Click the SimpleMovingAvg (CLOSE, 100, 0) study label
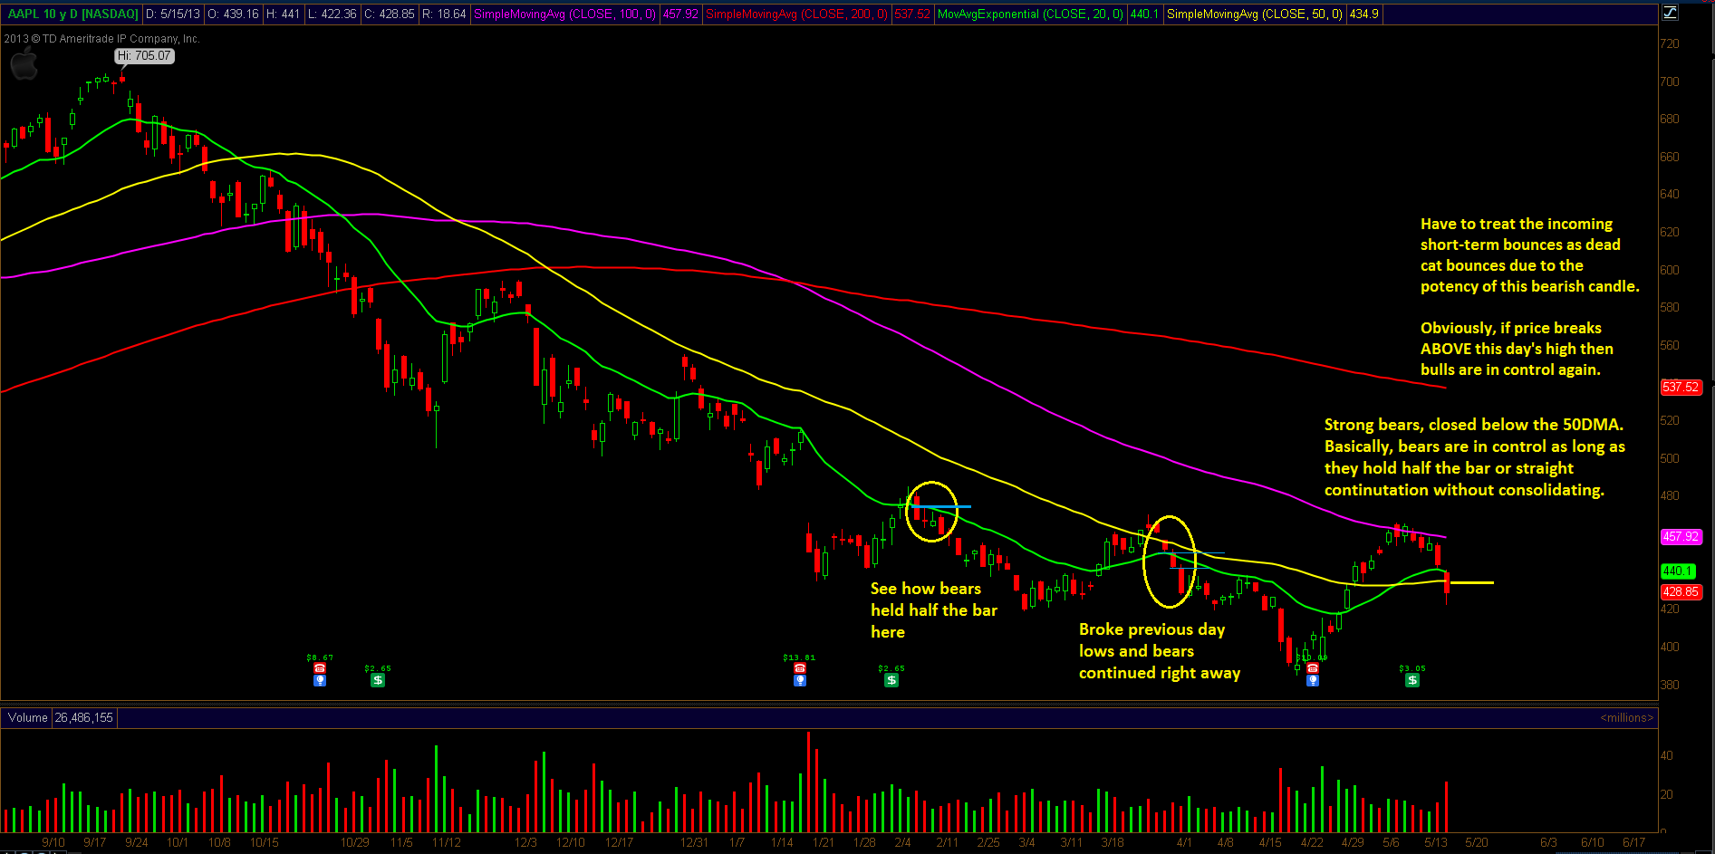The width and height of the screenshot is (1715, 854). pyautogui.click(x=565, y=14)
